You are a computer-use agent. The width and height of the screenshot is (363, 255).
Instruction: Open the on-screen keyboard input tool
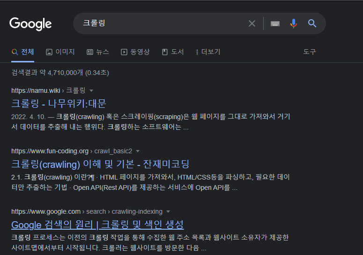tap(275, 23)
